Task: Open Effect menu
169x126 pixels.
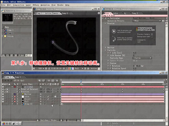Action: pyautogui.click(x=36, y=5)
